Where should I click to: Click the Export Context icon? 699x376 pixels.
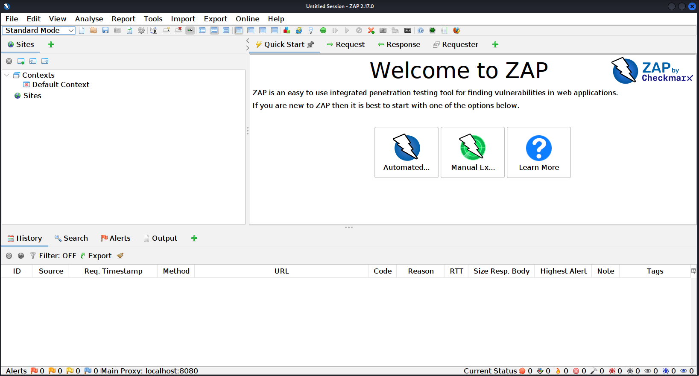coord(45,61)
